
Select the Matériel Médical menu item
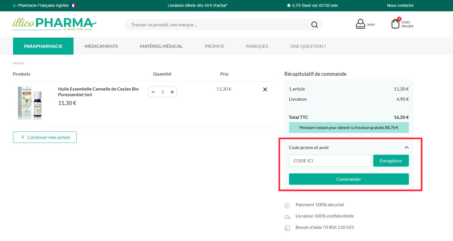(x=161, y=46)
